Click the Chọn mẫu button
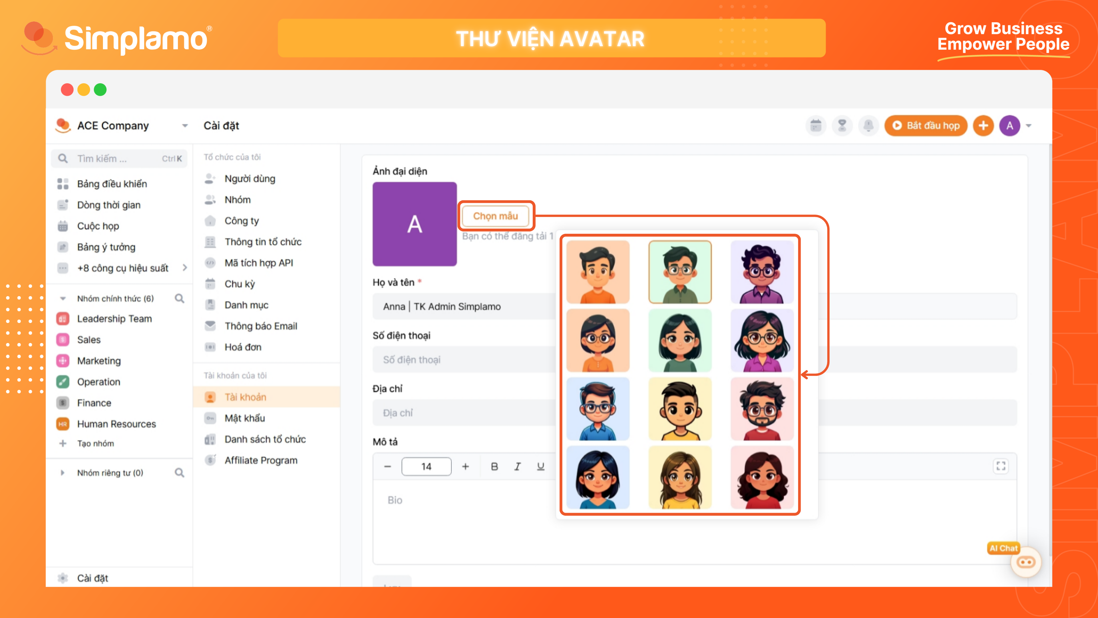The width and height of the screenshot is (1098, 618). coord(495,216)
